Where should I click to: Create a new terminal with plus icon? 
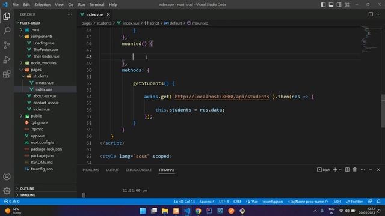pyautogui.click(x=335, y=169)
